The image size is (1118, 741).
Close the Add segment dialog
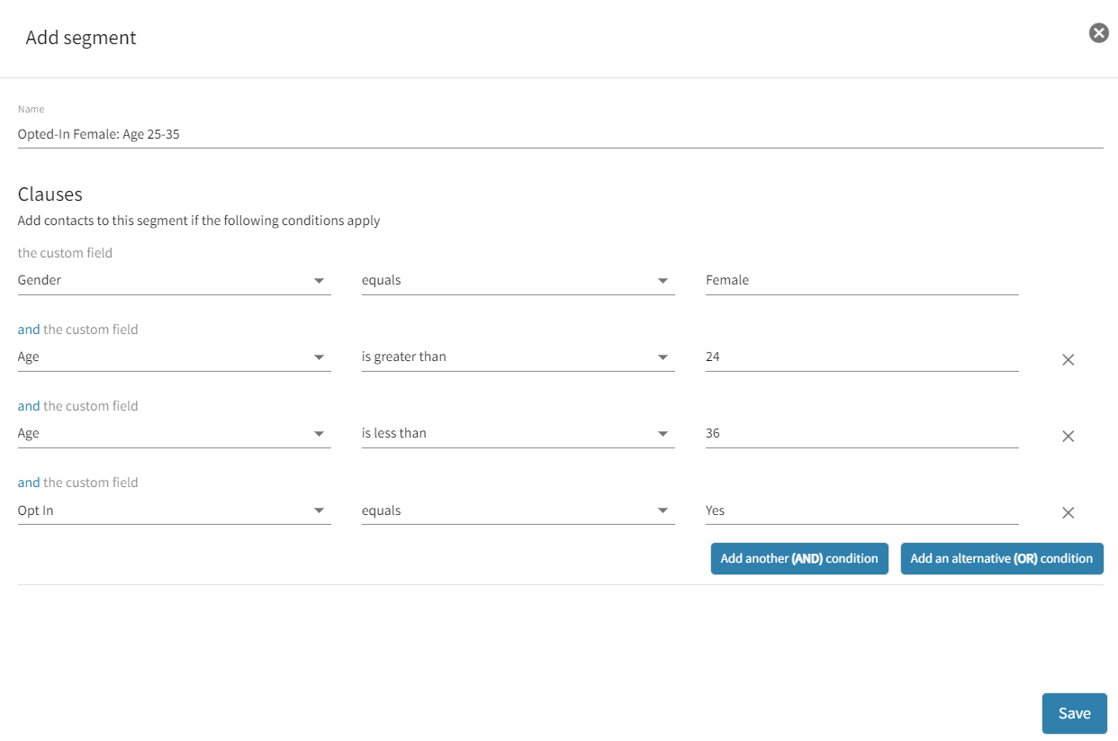1098,33
